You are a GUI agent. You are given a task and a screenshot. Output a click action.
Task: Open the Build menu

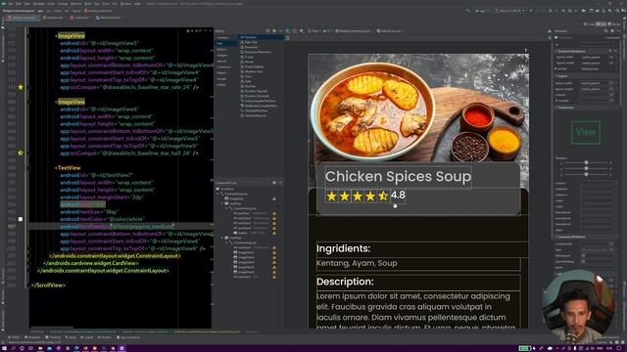(x=88, y=4)
